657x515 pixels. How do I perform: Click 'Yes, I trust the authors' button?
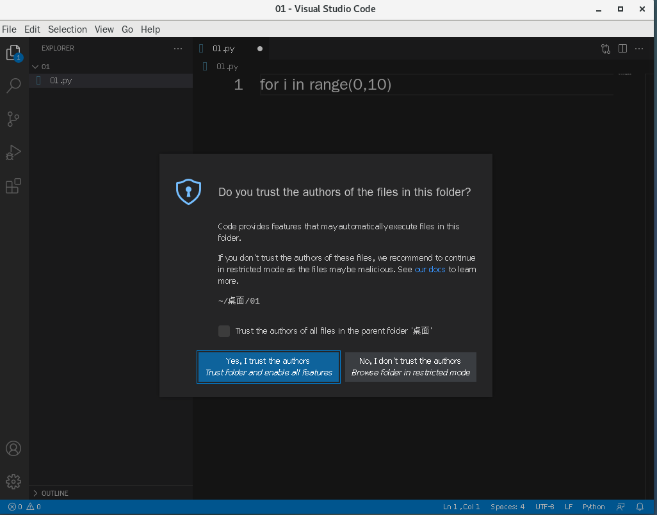(x=268, y=366)
